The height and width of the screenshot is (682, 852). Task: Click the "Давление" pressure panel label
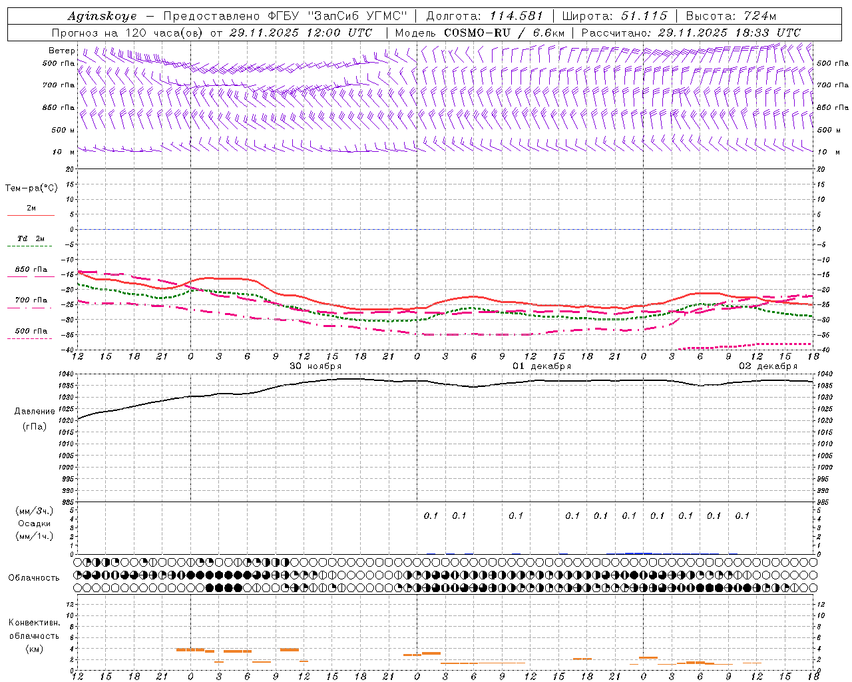pyautogui.click(x=35, y=412)
